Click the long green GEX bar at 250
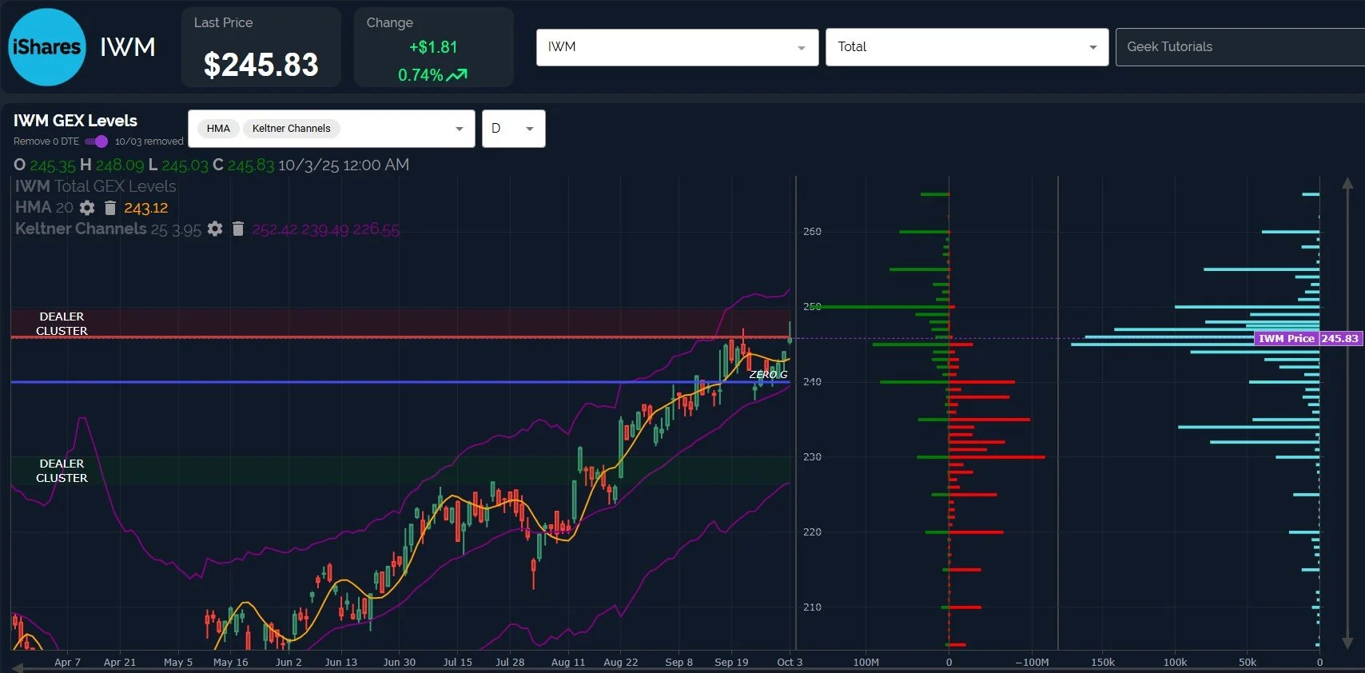Viewport: 1365px width, 673px height. tap(881, 306)
